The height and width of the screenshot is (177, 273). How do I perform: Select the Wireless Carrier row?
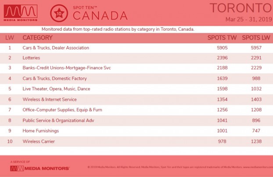(136, 142)
